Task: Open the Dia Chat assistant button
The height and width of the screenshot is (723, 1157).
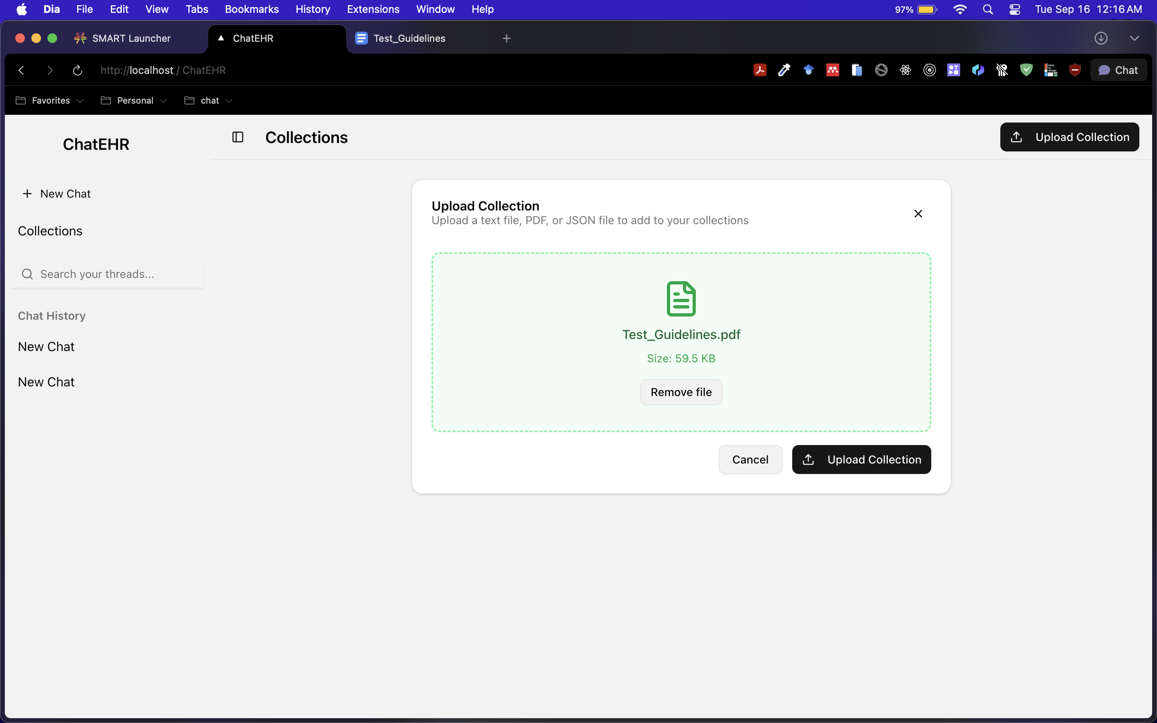Action: pyautogui.click(x=1118, y=70)
